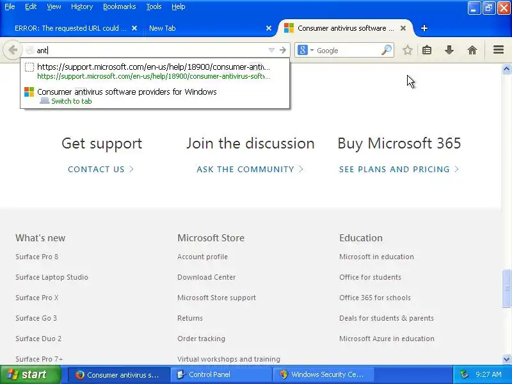512x384 pixels.
Task: Open the Returns link
Action: pyautogui.click(x=190, y=318)
